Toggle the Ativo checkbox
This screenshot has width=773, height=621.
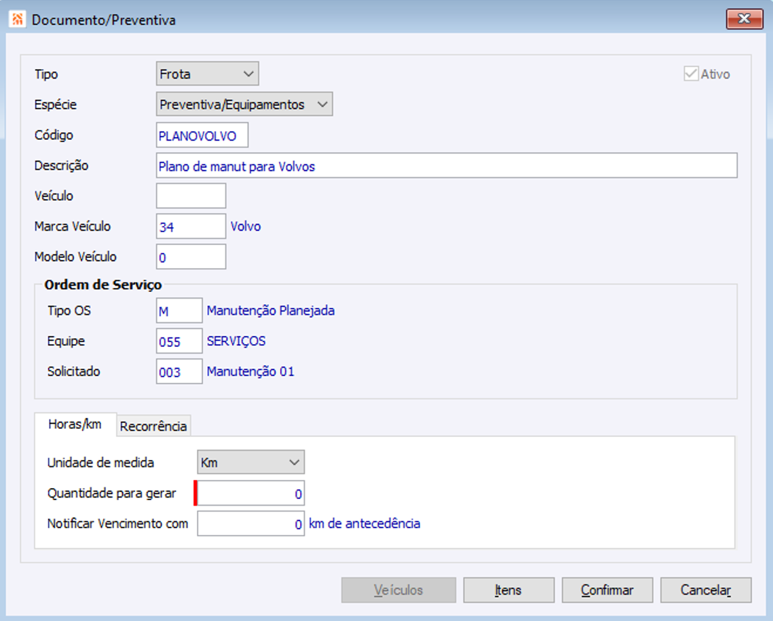pos(691,74)
